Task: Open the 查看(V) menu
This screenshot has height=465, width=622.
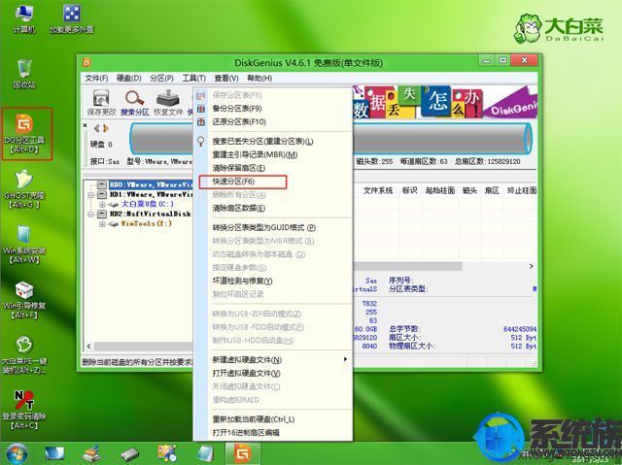Action: [x=226, y=78]
